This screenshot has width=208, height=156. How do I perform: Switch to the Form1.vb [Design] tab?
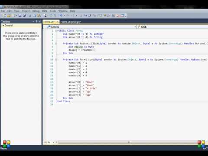click(71, 22)
